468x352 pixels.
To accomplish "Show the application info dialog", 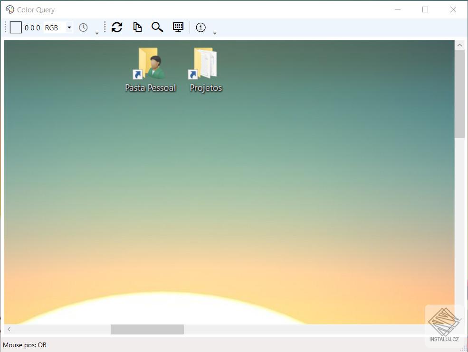I will 201,27.
